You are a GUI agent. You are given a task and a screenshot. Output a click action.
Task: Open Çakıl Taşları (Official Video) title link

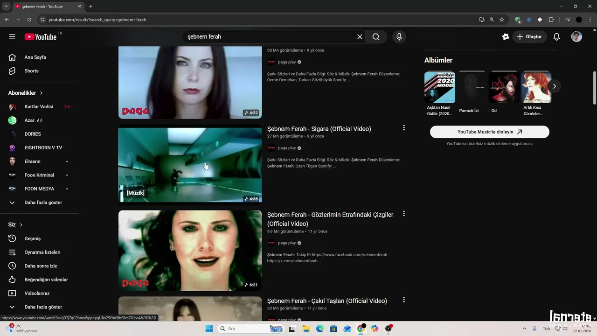[x=327, y=301]
